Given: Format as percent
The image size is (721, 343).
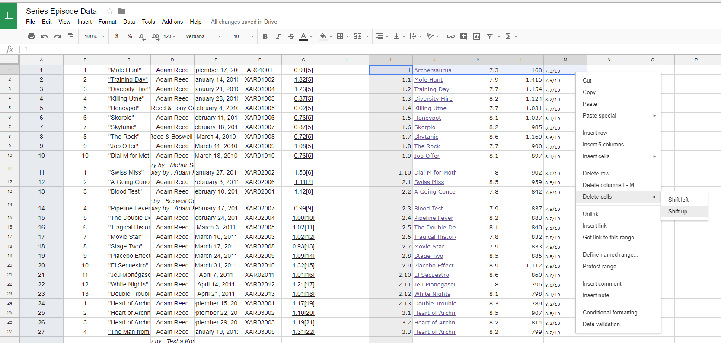Looking at the screenshot, I should (130, 36).
